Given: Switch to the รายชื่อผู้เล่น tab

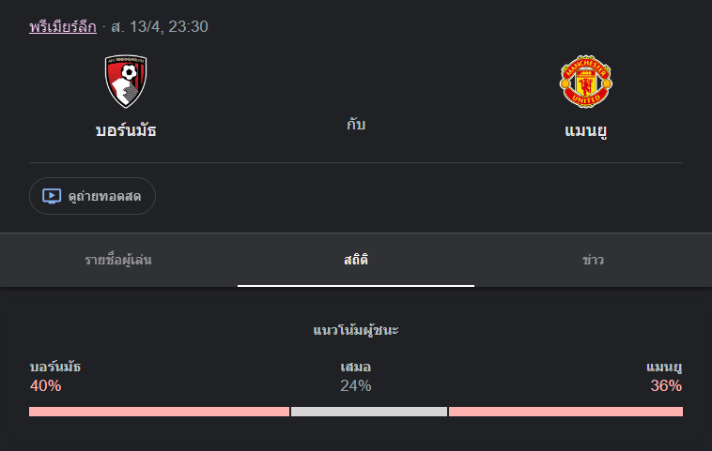Looking at the screenshot, I should click(x=118, y=260).
